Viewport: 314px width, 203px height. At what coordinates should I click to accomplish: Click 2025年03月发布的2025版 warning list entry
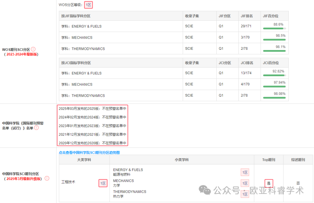[92, 108]
